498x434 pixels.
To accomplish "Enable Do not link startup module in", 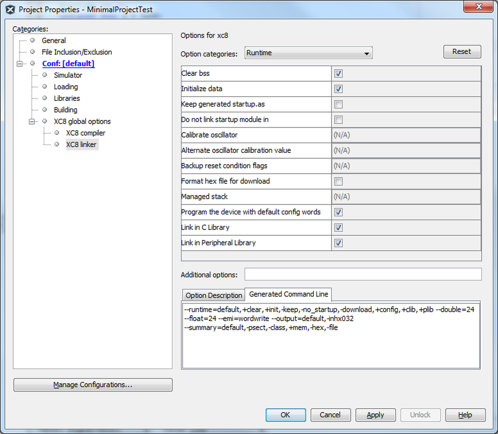I will (x=338, y=119).
